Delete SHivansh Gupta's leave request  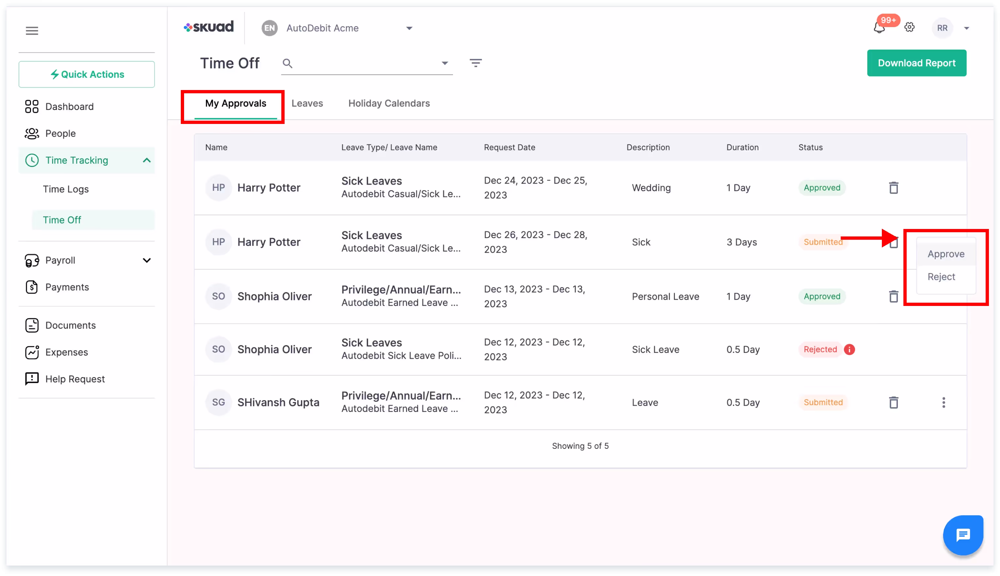[x=894, y=402]
